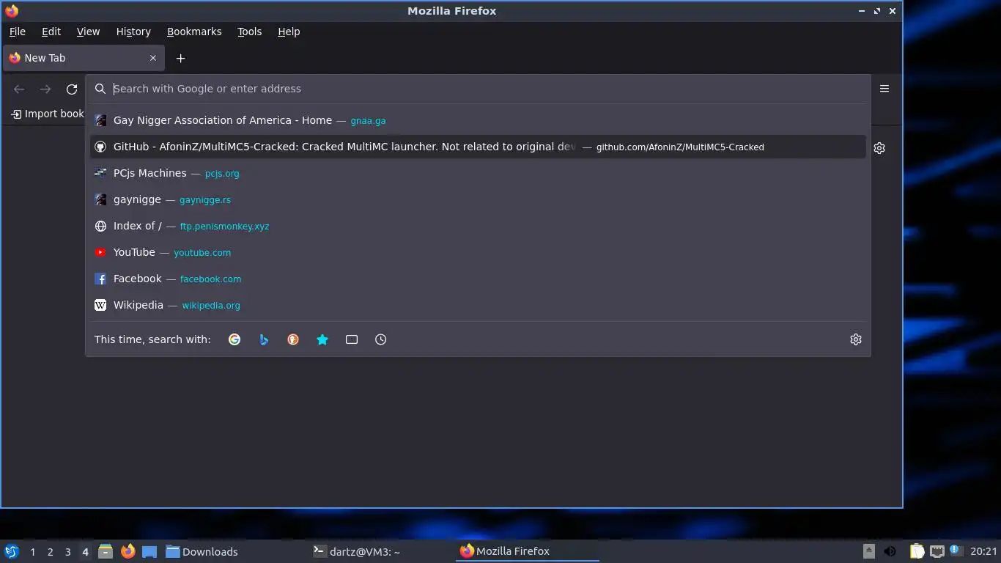Open removable media eject tray icon
The height and width of the screenshot is (563, 1001).
tap(869, 551)
